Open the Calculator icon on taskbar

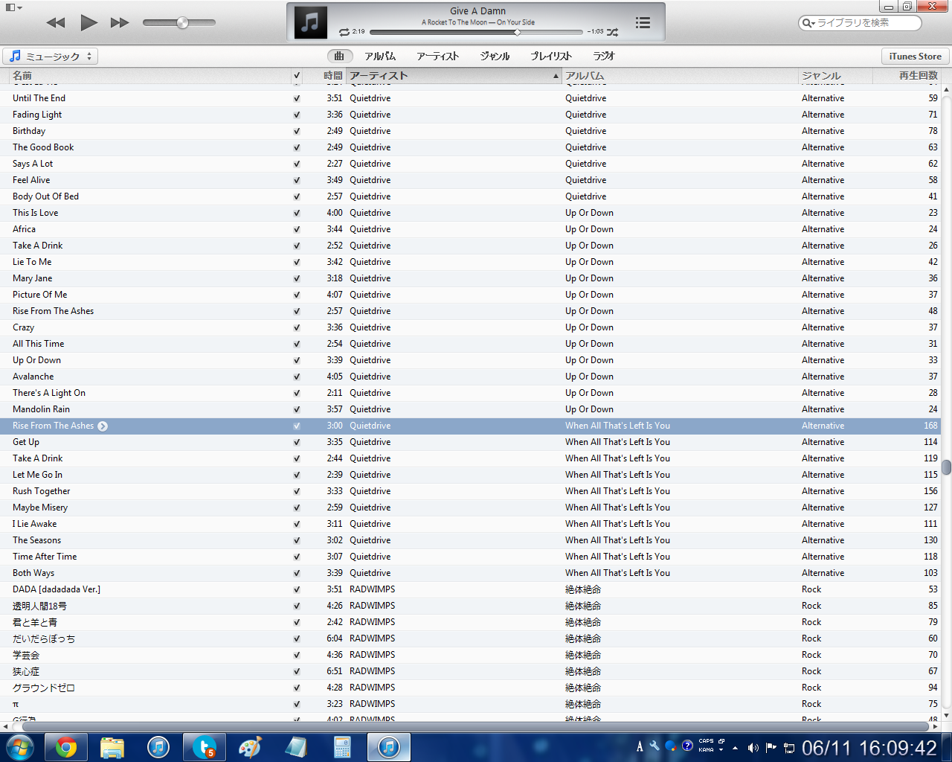tap(342, 747)
